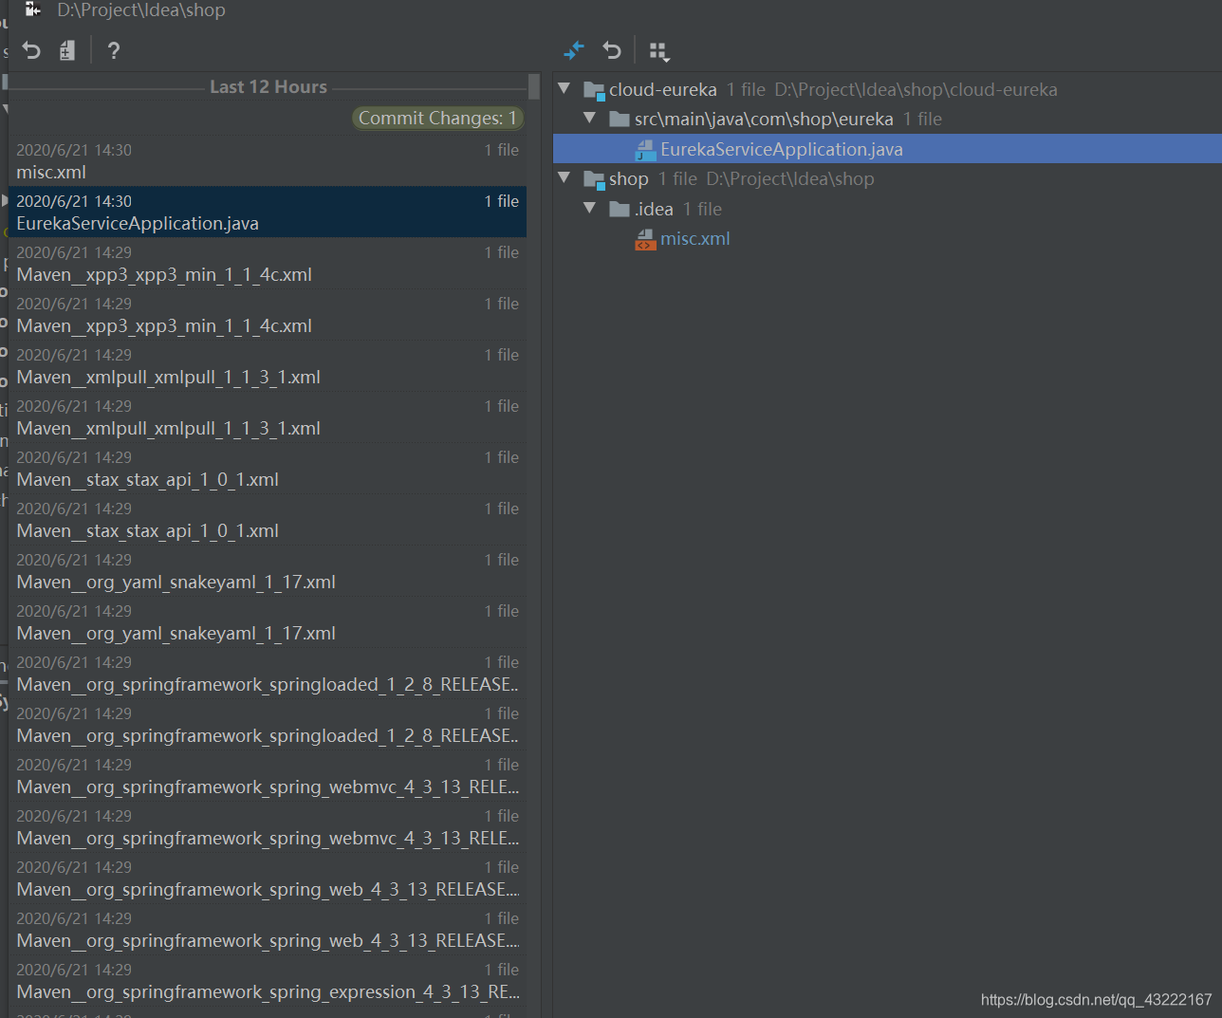Click the window icon beside D:\Project\Idea\shop title

pyautogui.click(x=32, y=9)
